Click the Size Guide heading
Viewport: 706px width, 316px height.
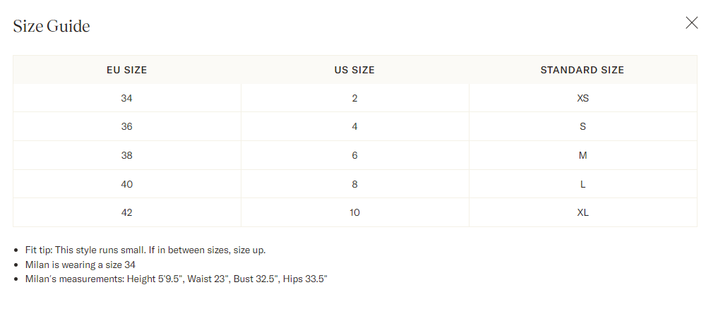click(x=52, y=26)
